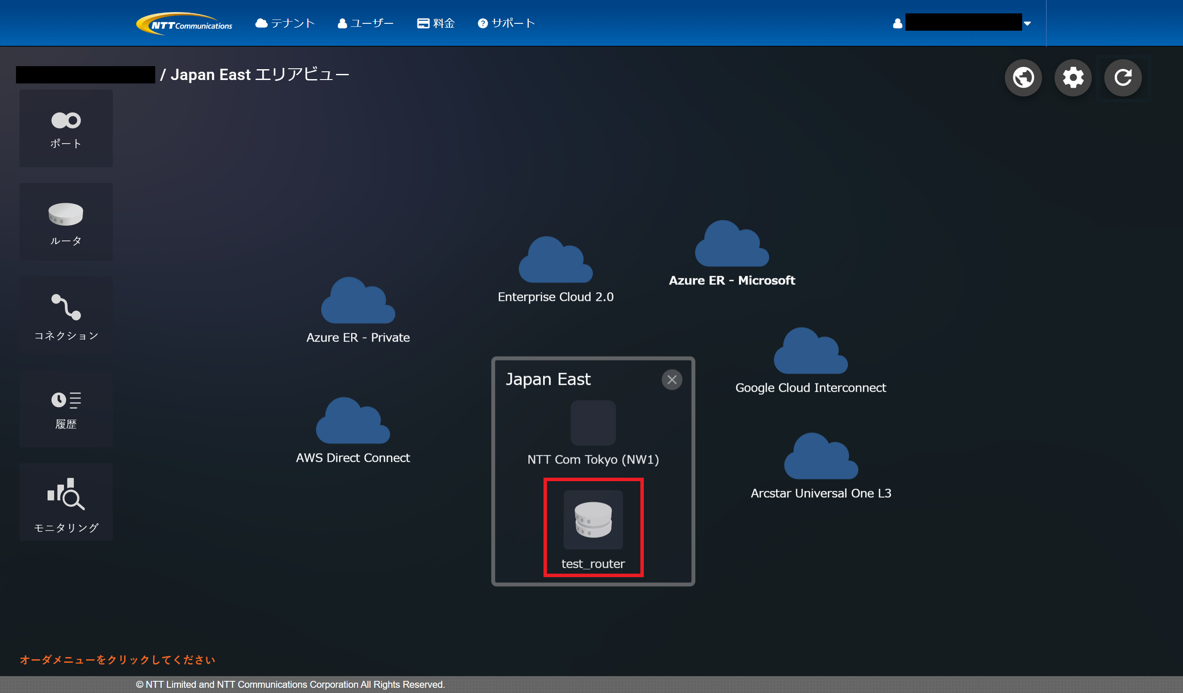Select the NTT Com Tokyo (NW1) node

click(593, 423)
